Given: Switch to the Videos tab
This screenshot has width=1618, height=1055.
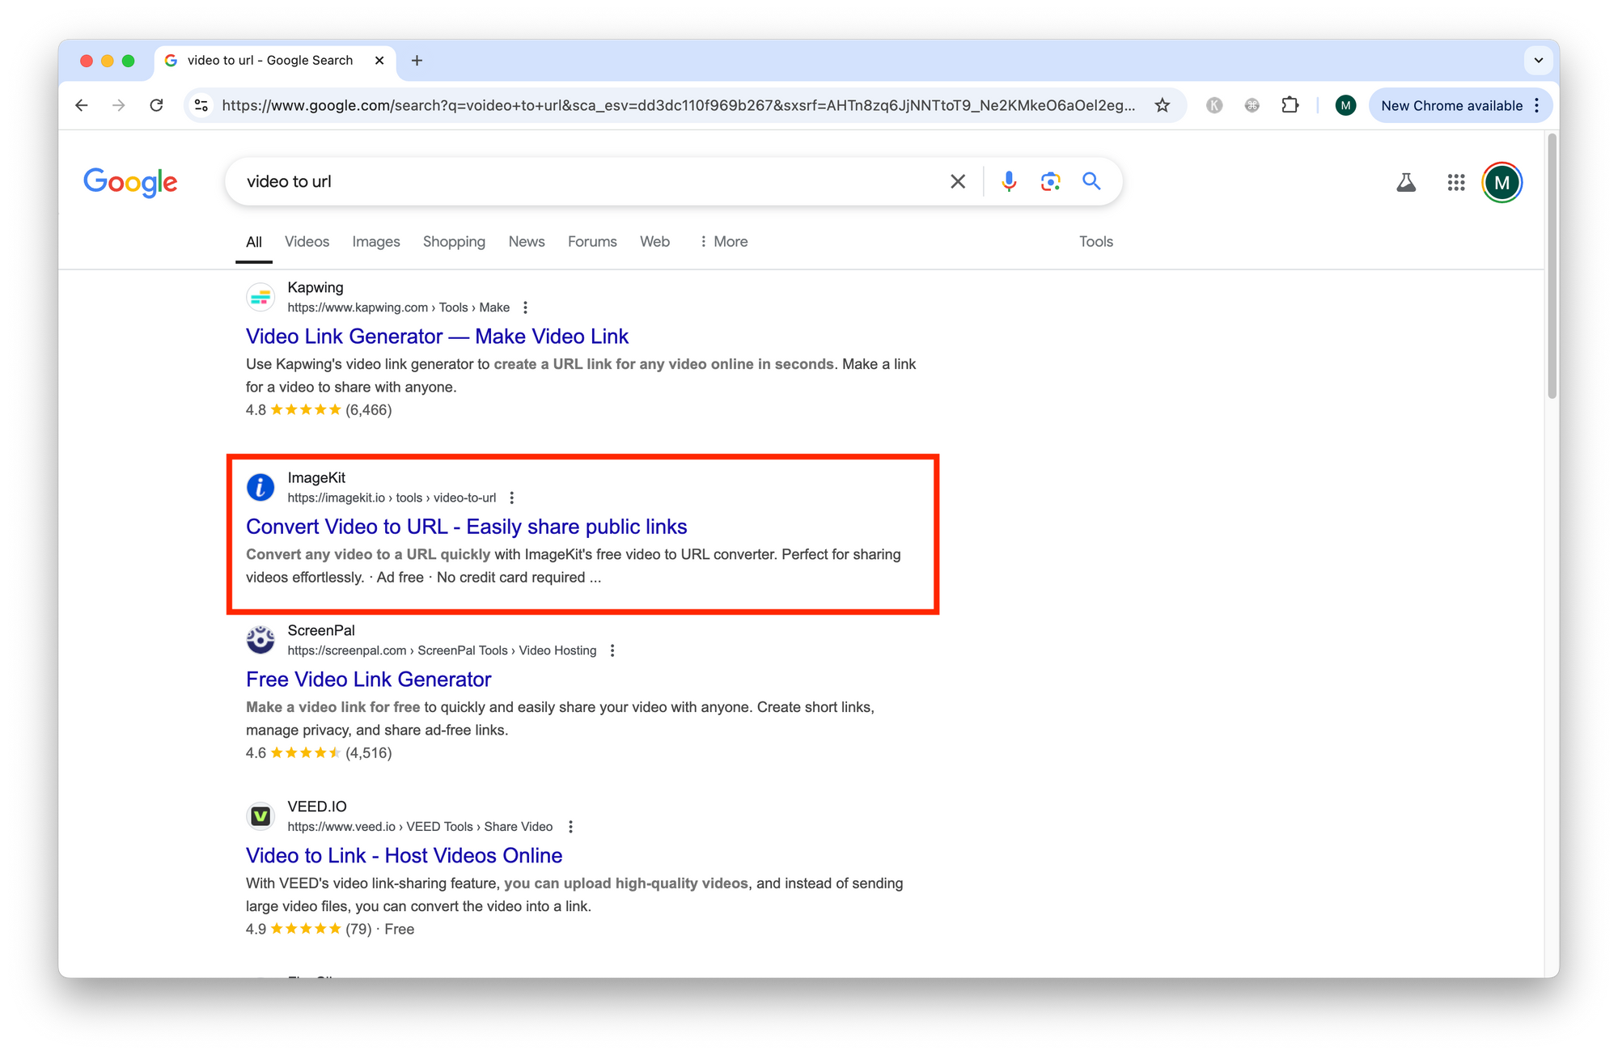Looking at the screenshot, I should pos(307,242).
